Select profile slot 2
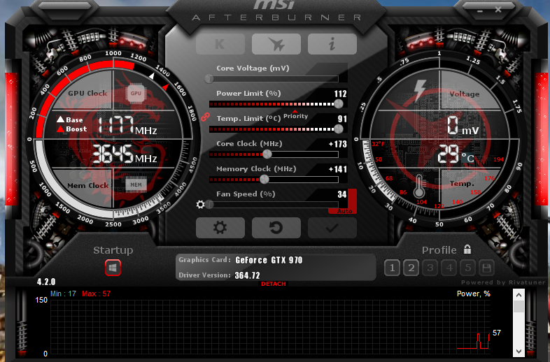The image size is (550, 362). [x=411, y=268]
